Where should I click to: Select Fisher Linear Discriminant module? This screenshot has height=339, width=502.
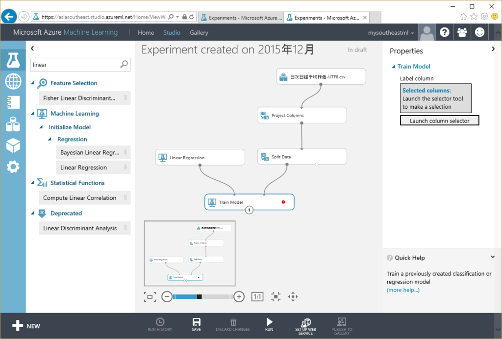84,98
